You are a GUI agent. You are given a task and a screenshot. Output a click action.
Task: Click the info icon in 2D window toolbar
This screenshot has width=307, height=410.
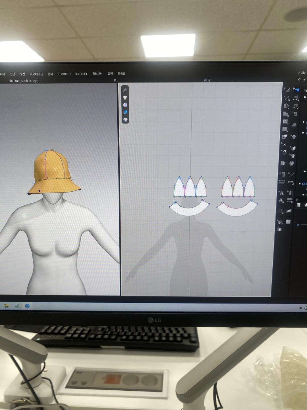click(125, 105)
